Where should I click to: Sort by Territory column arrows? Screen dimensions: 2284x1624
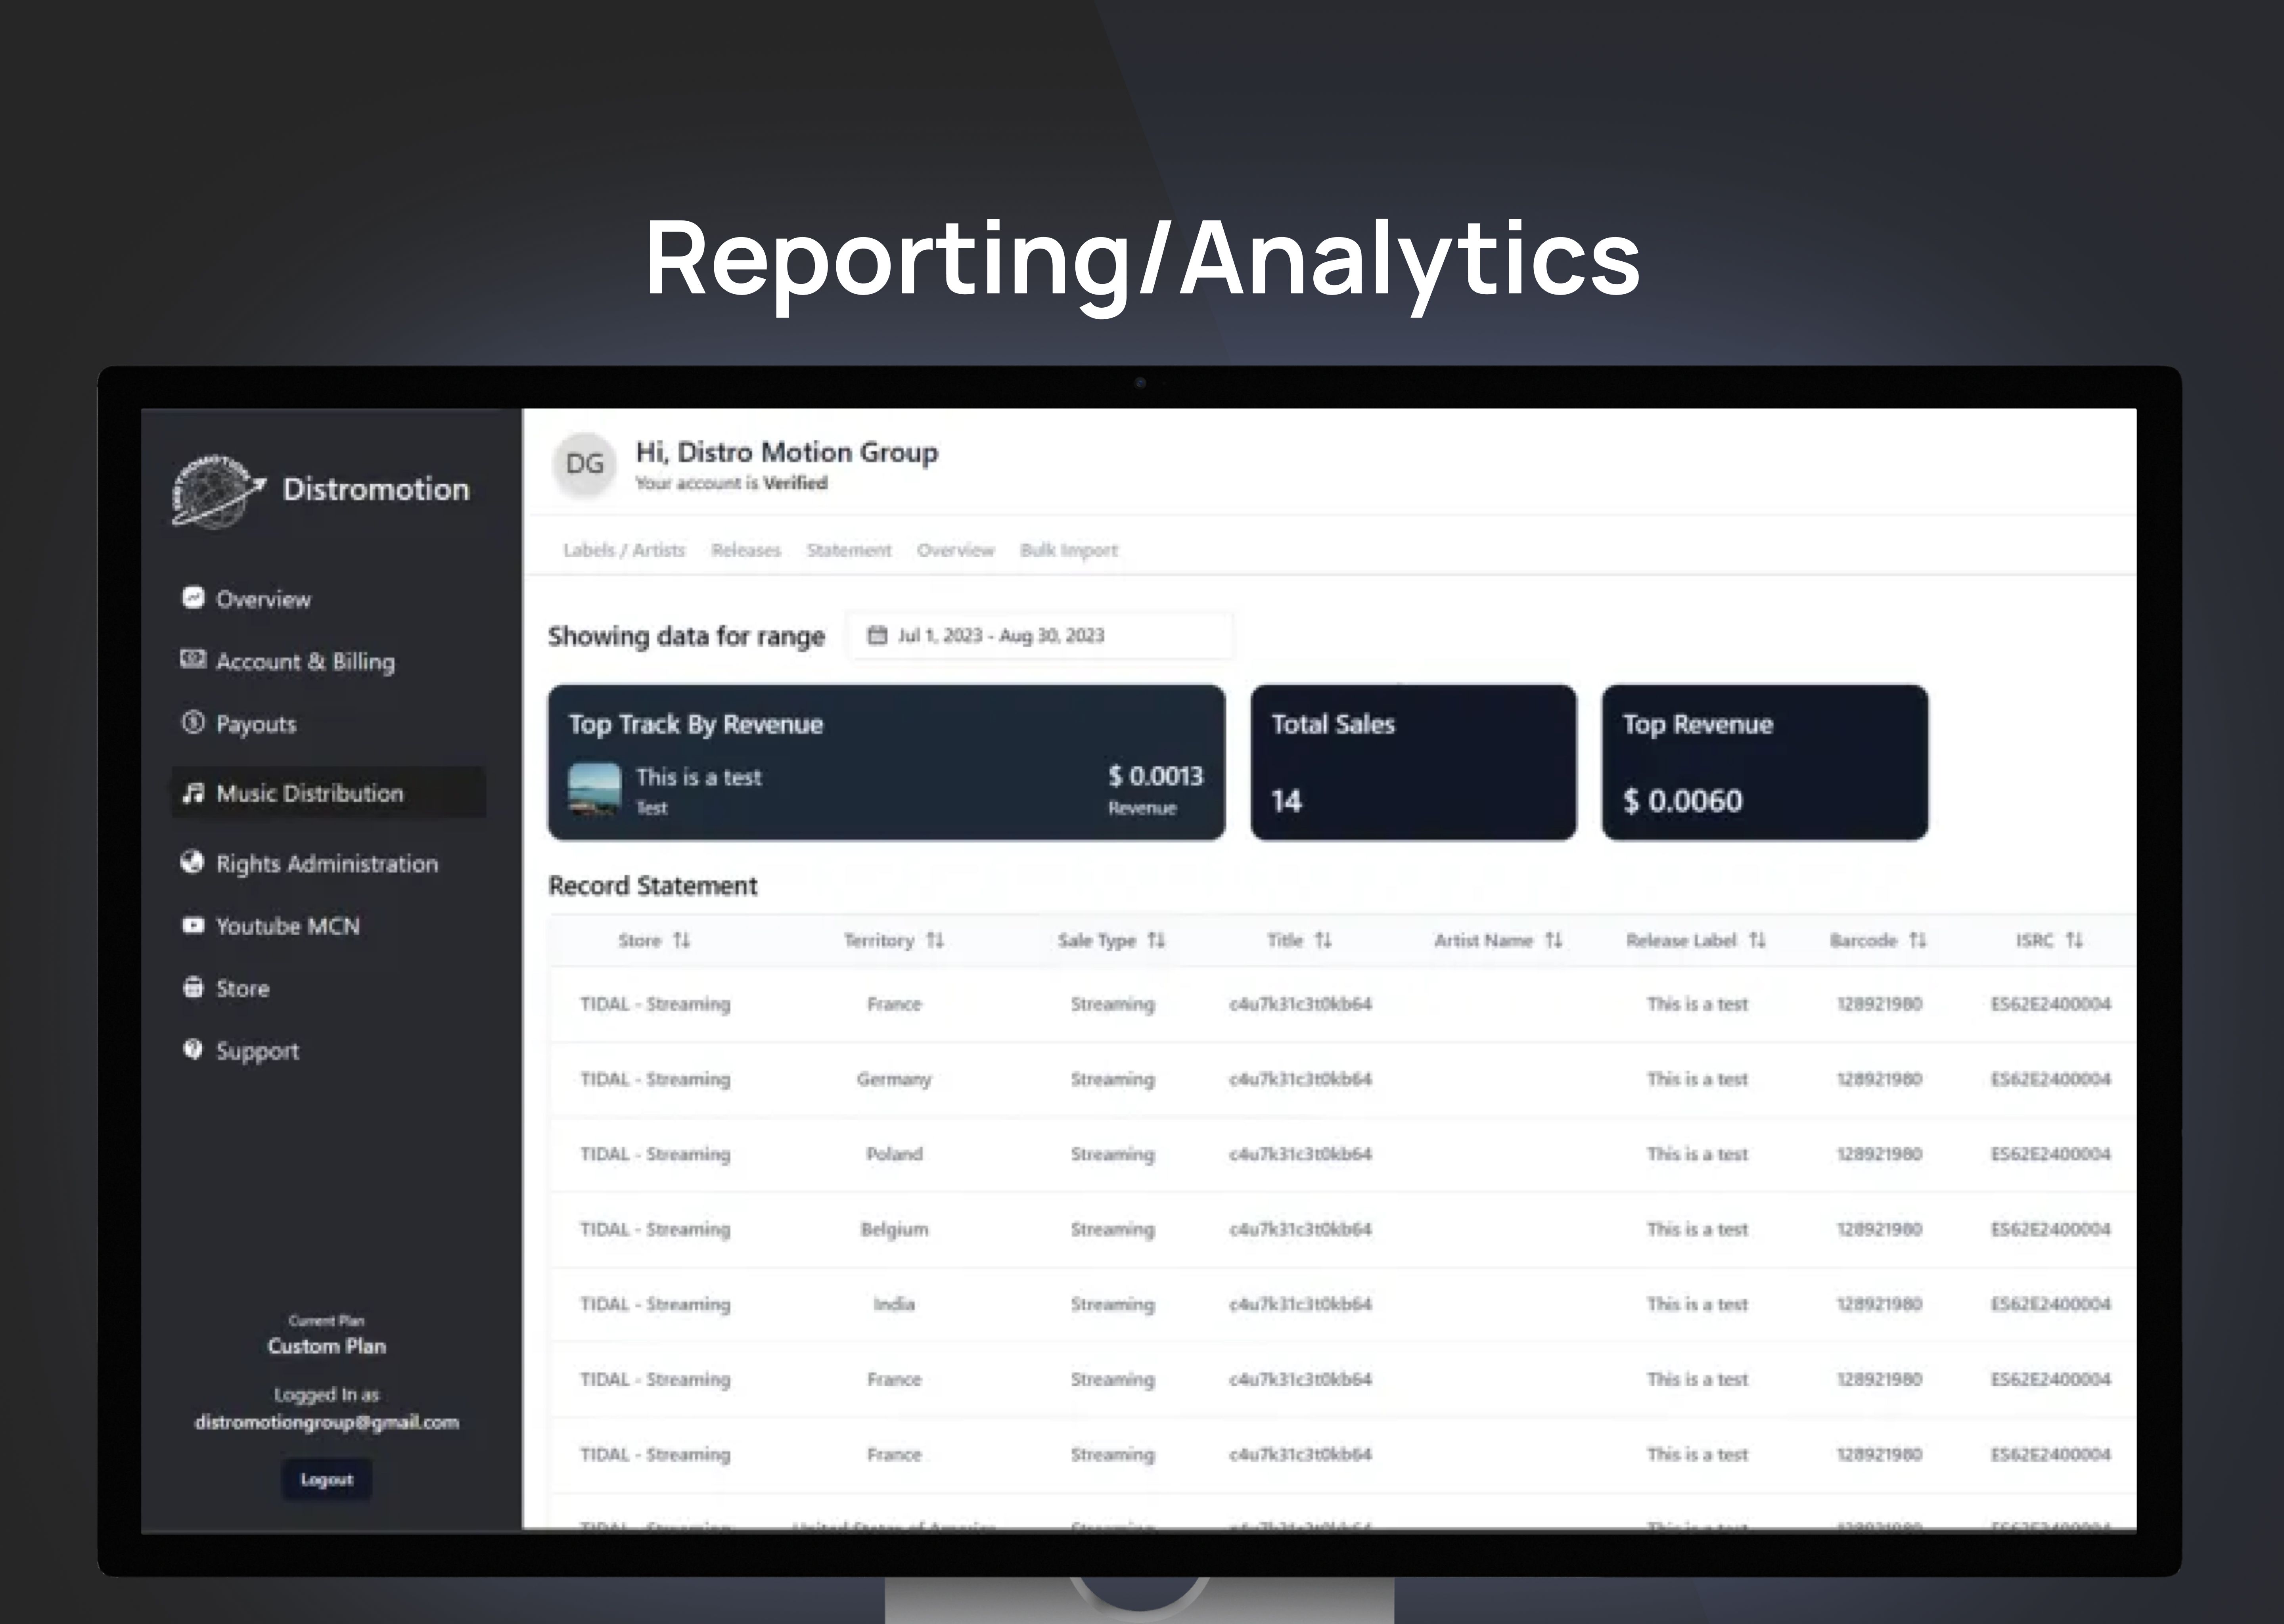click(x=935, y=940)
